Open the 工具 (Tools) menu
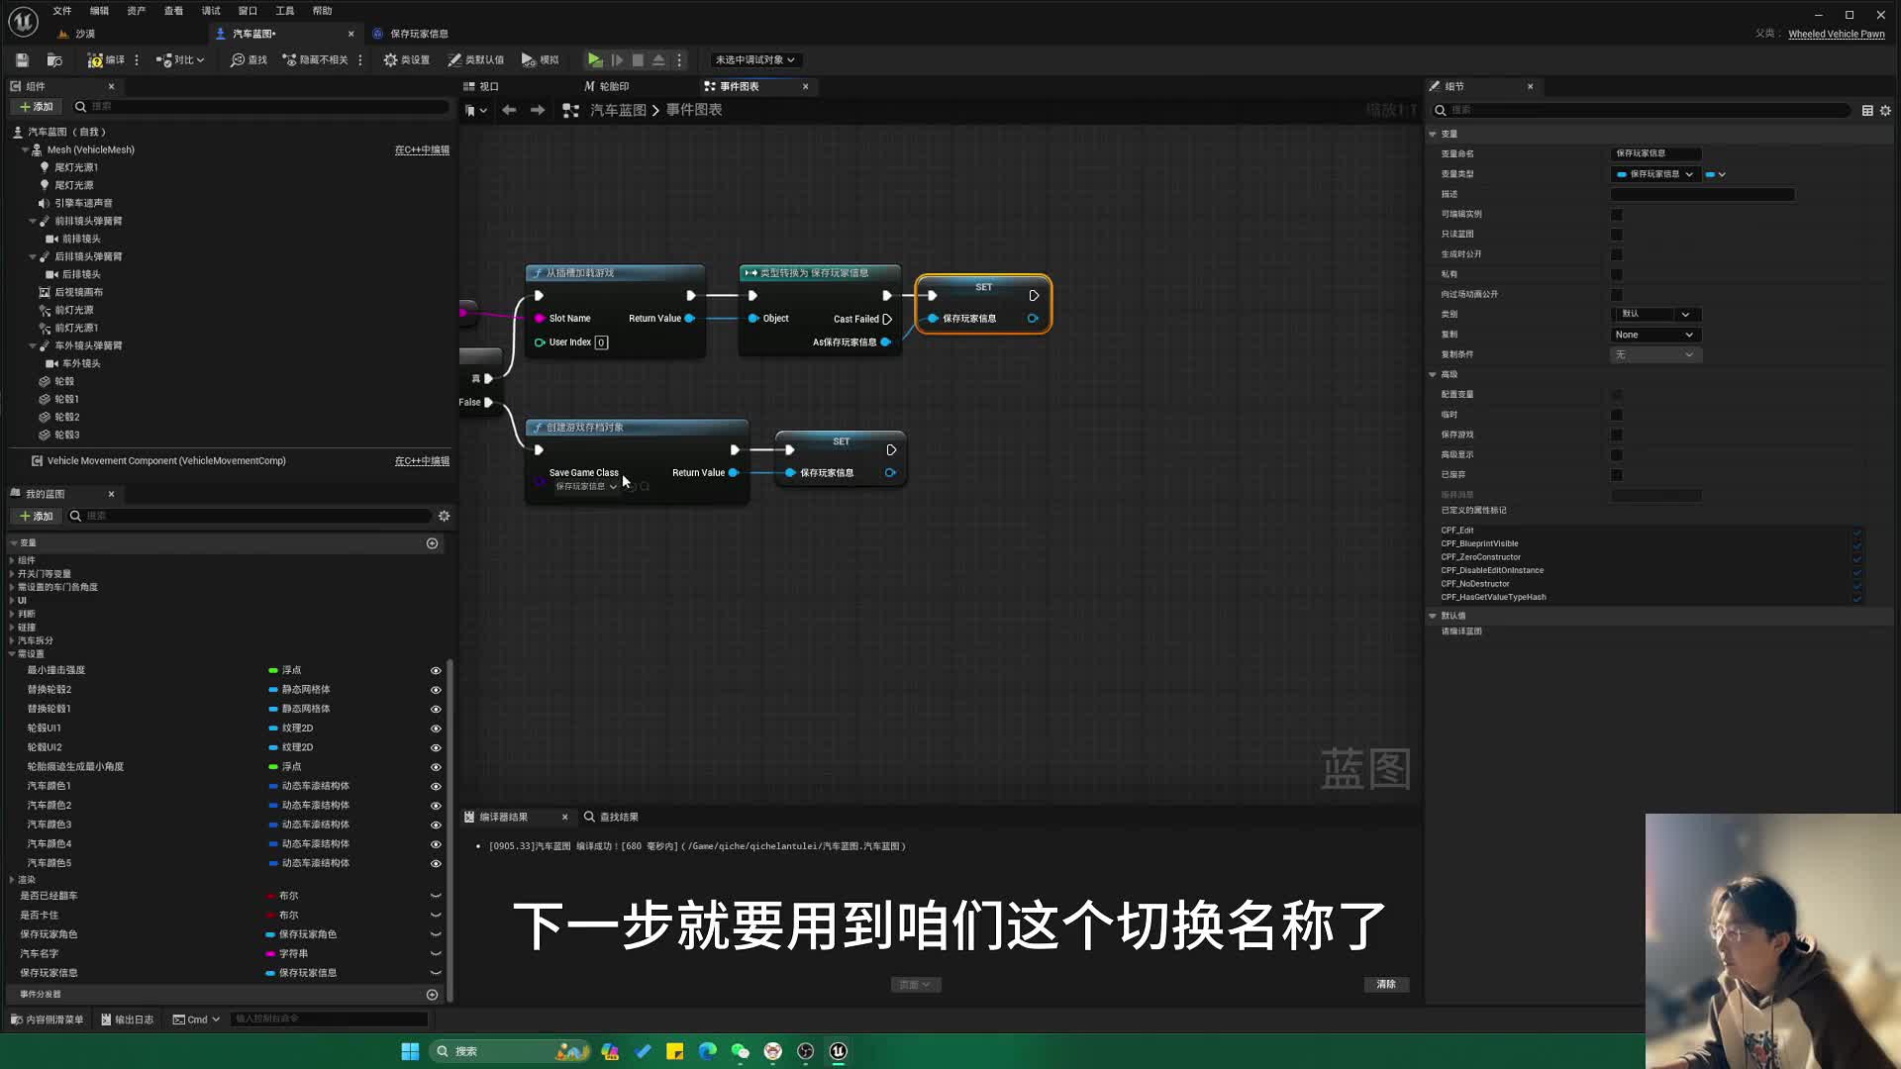 pos(285,11)
